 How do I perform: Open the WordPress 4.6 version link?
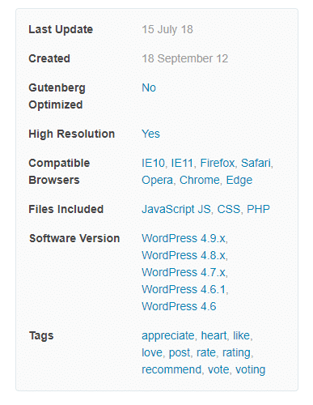pos(179,306)
